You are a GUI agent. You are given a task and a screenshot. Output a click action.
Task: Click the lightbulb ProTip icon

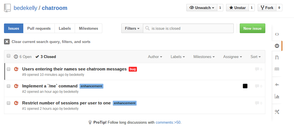click(90, 122)
